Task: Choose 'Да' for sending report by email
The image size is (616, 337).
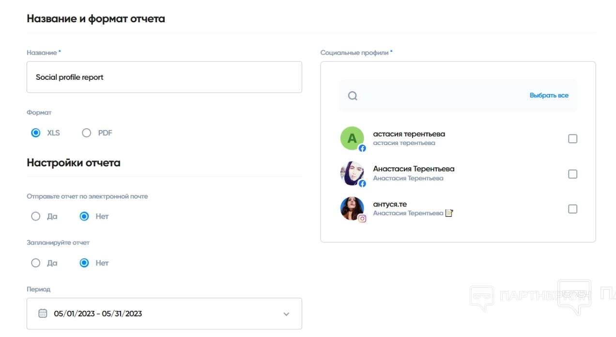Action: pos(36,217)
